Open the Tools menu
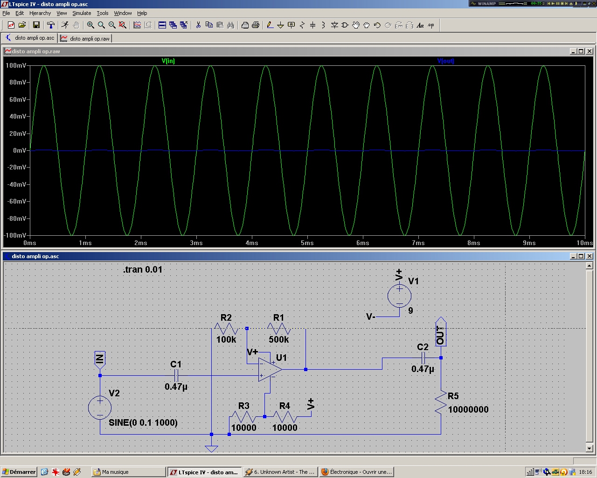597x478 pixels. tap(103, 13)
